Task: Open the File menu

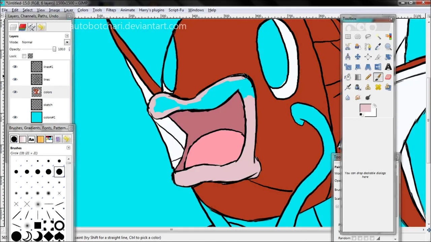Action: point(5,10)
